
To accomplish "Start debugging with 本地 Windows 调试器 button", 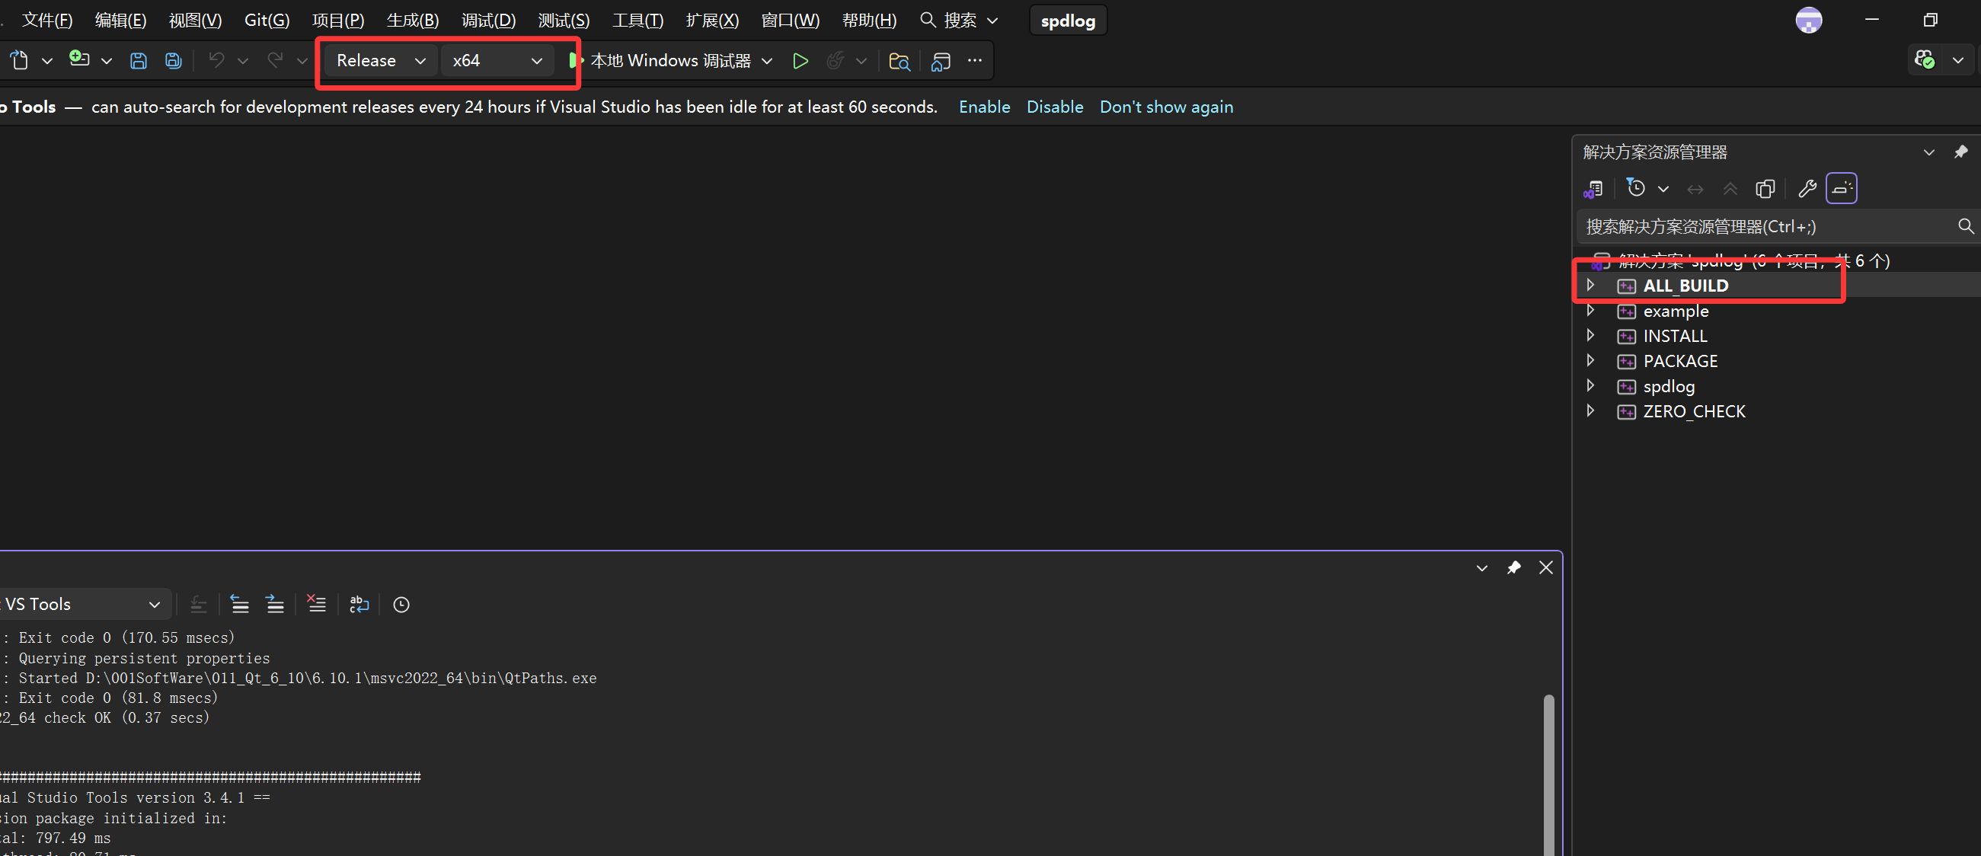I will click(660, 61).
